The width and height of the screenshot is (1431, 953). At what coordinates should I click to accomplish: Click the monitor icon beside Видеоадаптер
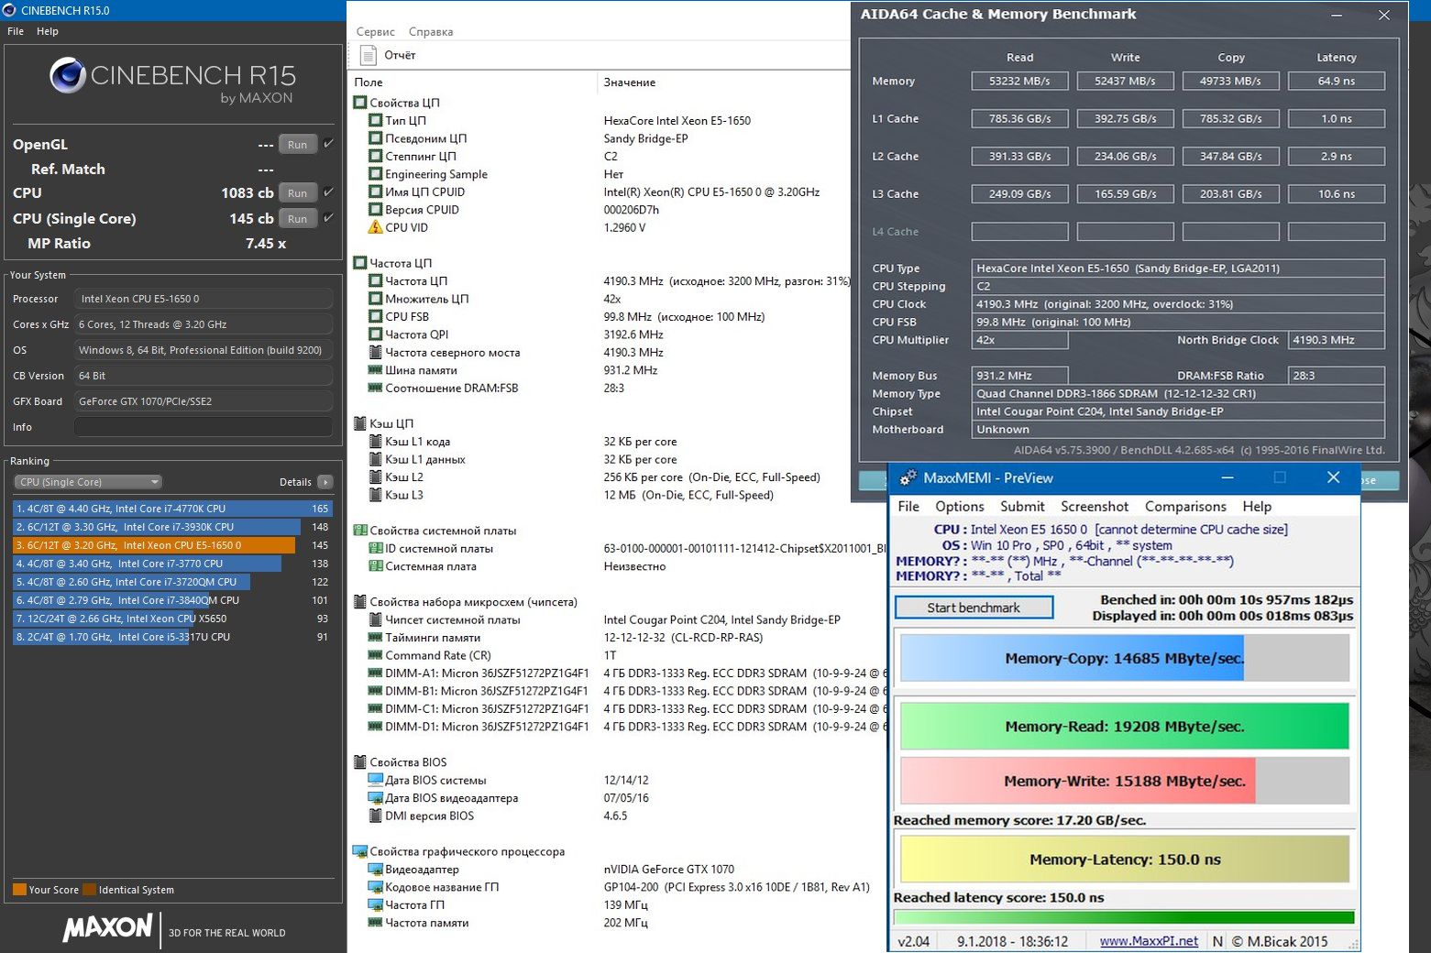(x=375, y=870)
